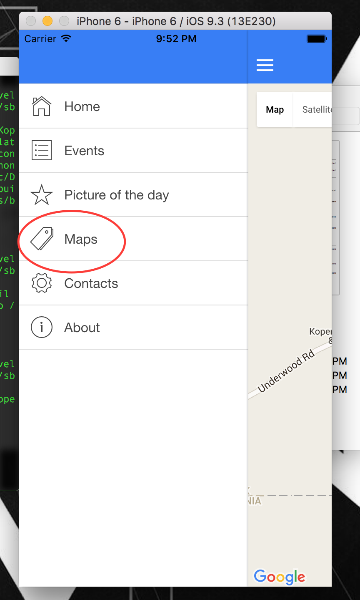Go to the Maps page

(x=81, y=239)
